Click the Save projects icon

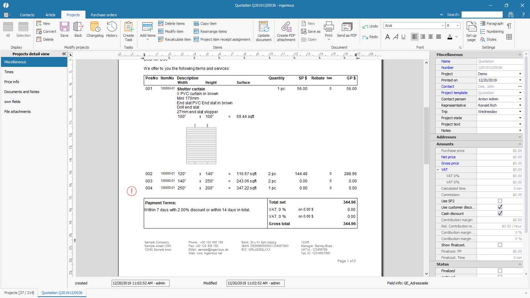64,29
